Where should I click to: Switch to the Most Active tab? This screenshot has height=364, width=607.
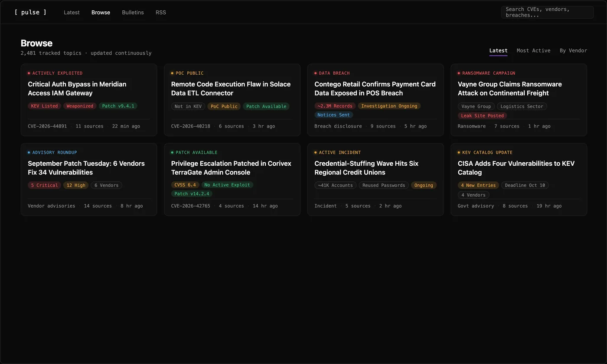click(x=533, y=51)
